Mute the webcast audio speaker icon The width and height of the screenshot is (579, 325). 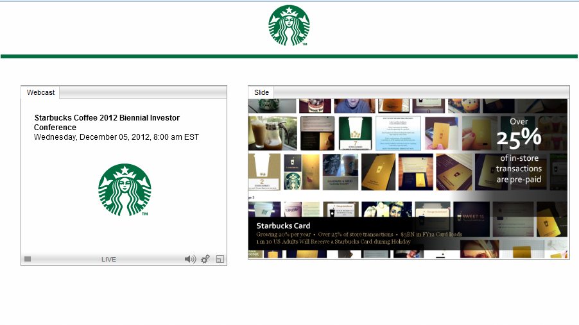pyautogui.click(x=190, y=259)
